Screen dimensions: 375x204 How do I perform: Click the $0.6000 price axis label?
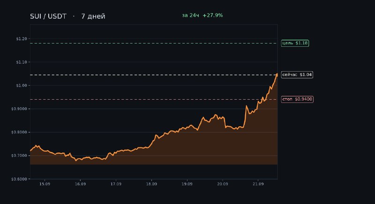click(x=19, y=179)
